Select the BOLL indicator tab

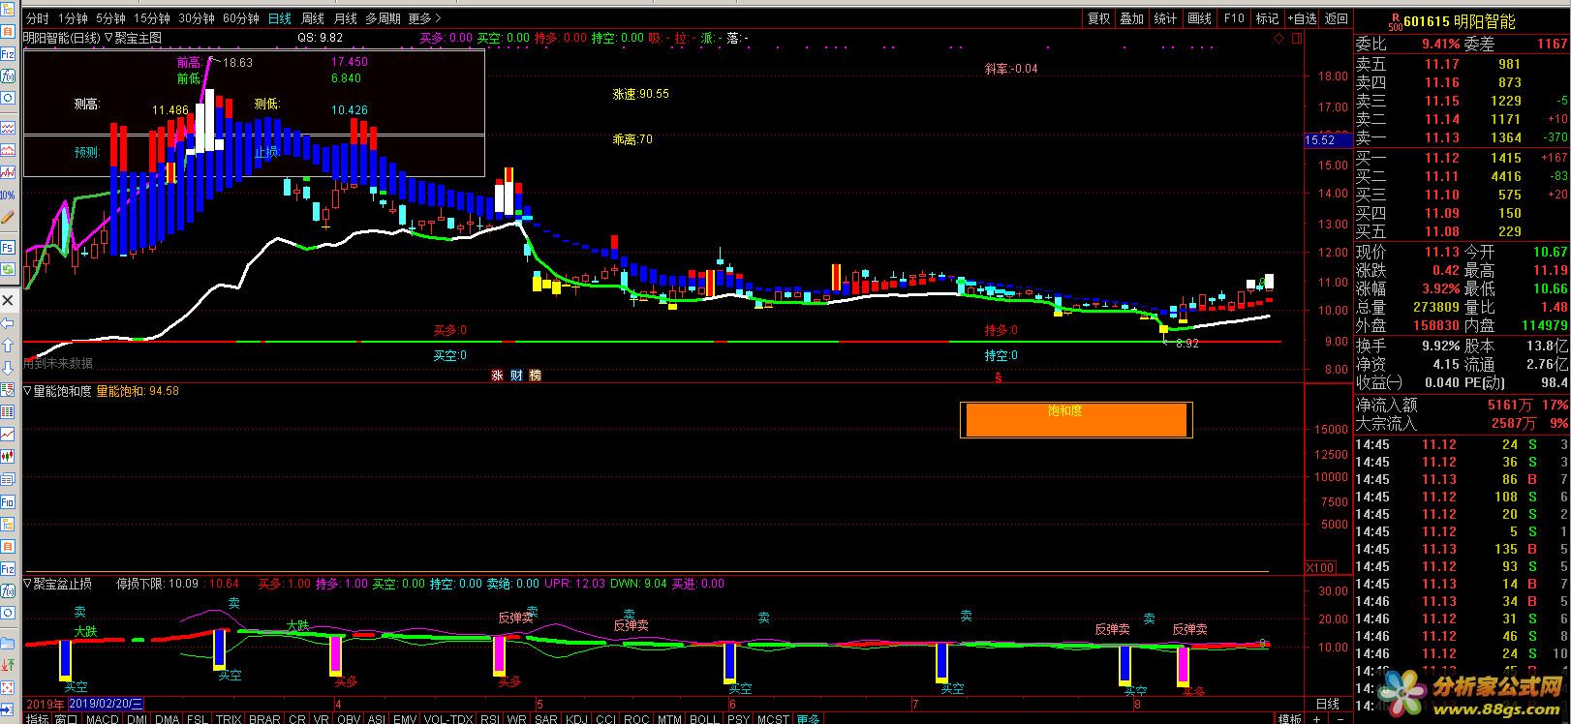click(x=704, y=719)
